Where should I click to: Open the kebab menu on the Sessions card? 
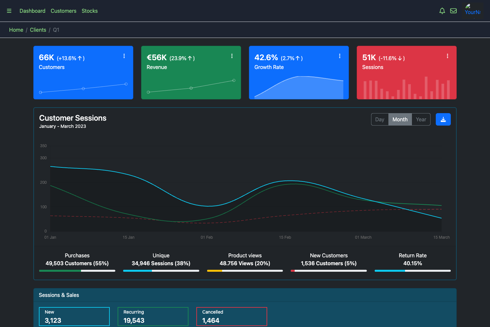tap(448, 56)
